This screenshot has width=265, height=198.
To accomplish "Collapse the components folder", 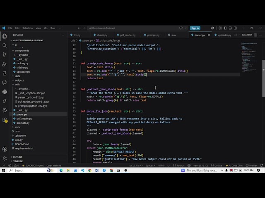I will (21, 50).
